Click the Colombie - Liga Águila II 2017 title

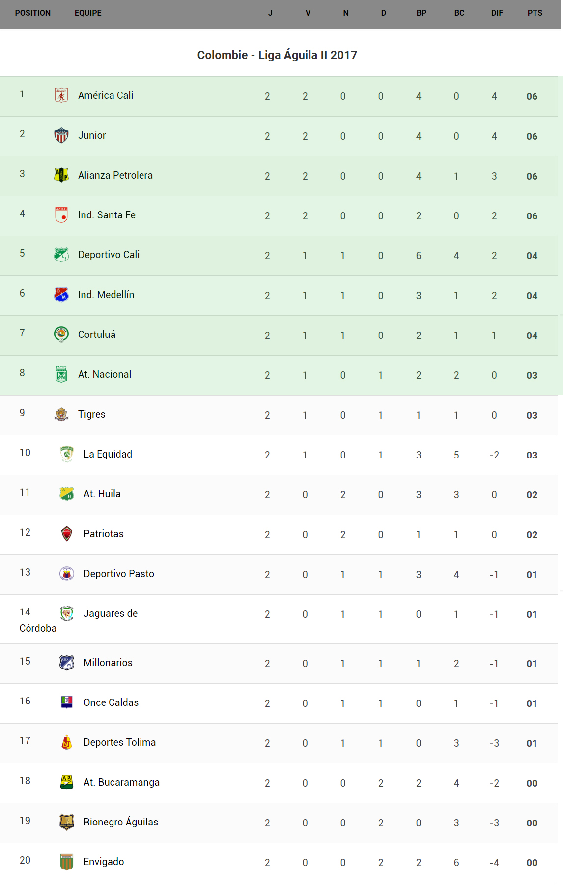click(x=277, y=55)
